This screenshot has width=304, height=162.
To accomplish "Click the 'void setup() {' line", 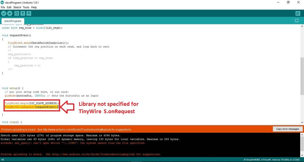I will coord(12,88).
